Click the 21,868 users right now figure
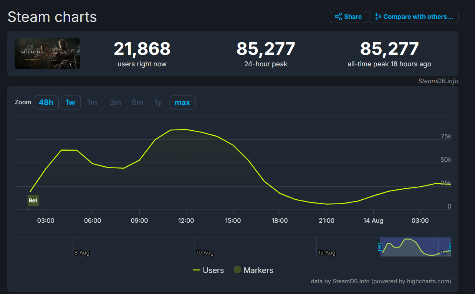Image resolution: width=475 pixels, height=294 pixels. pyautogui.click(x=142, y=49)
